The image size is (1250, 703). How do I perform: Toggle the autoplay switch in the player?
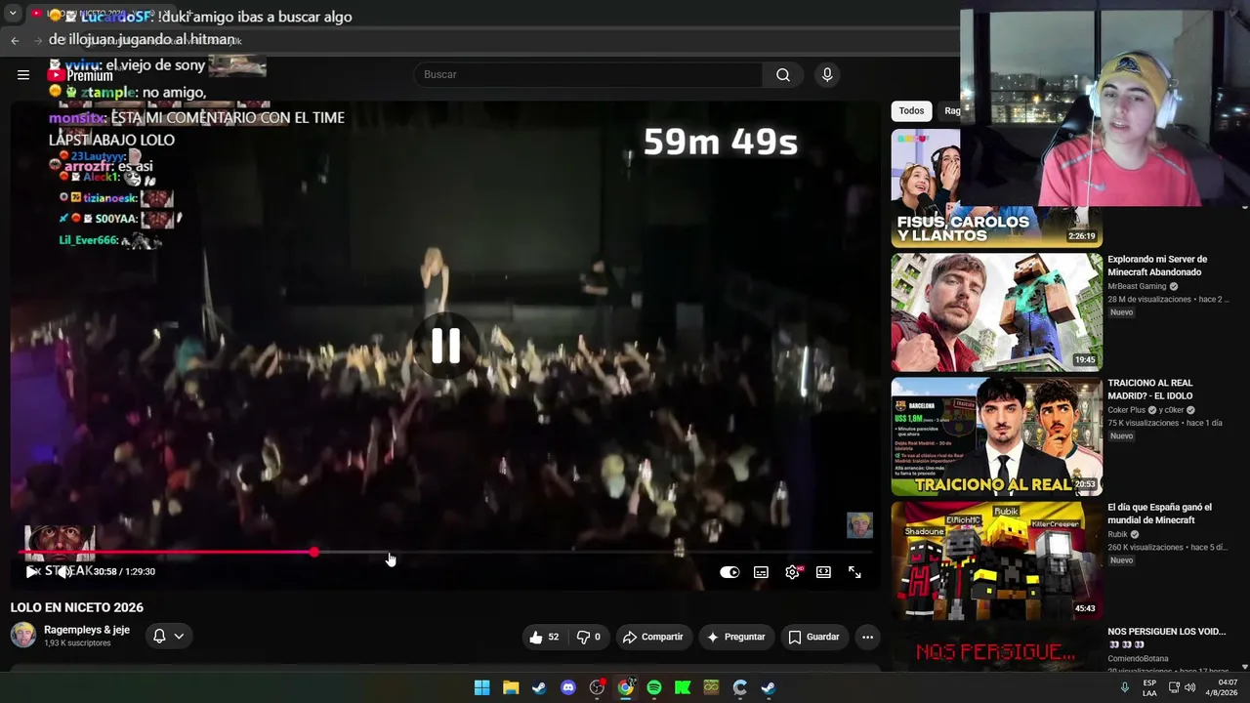coord(729,572)
